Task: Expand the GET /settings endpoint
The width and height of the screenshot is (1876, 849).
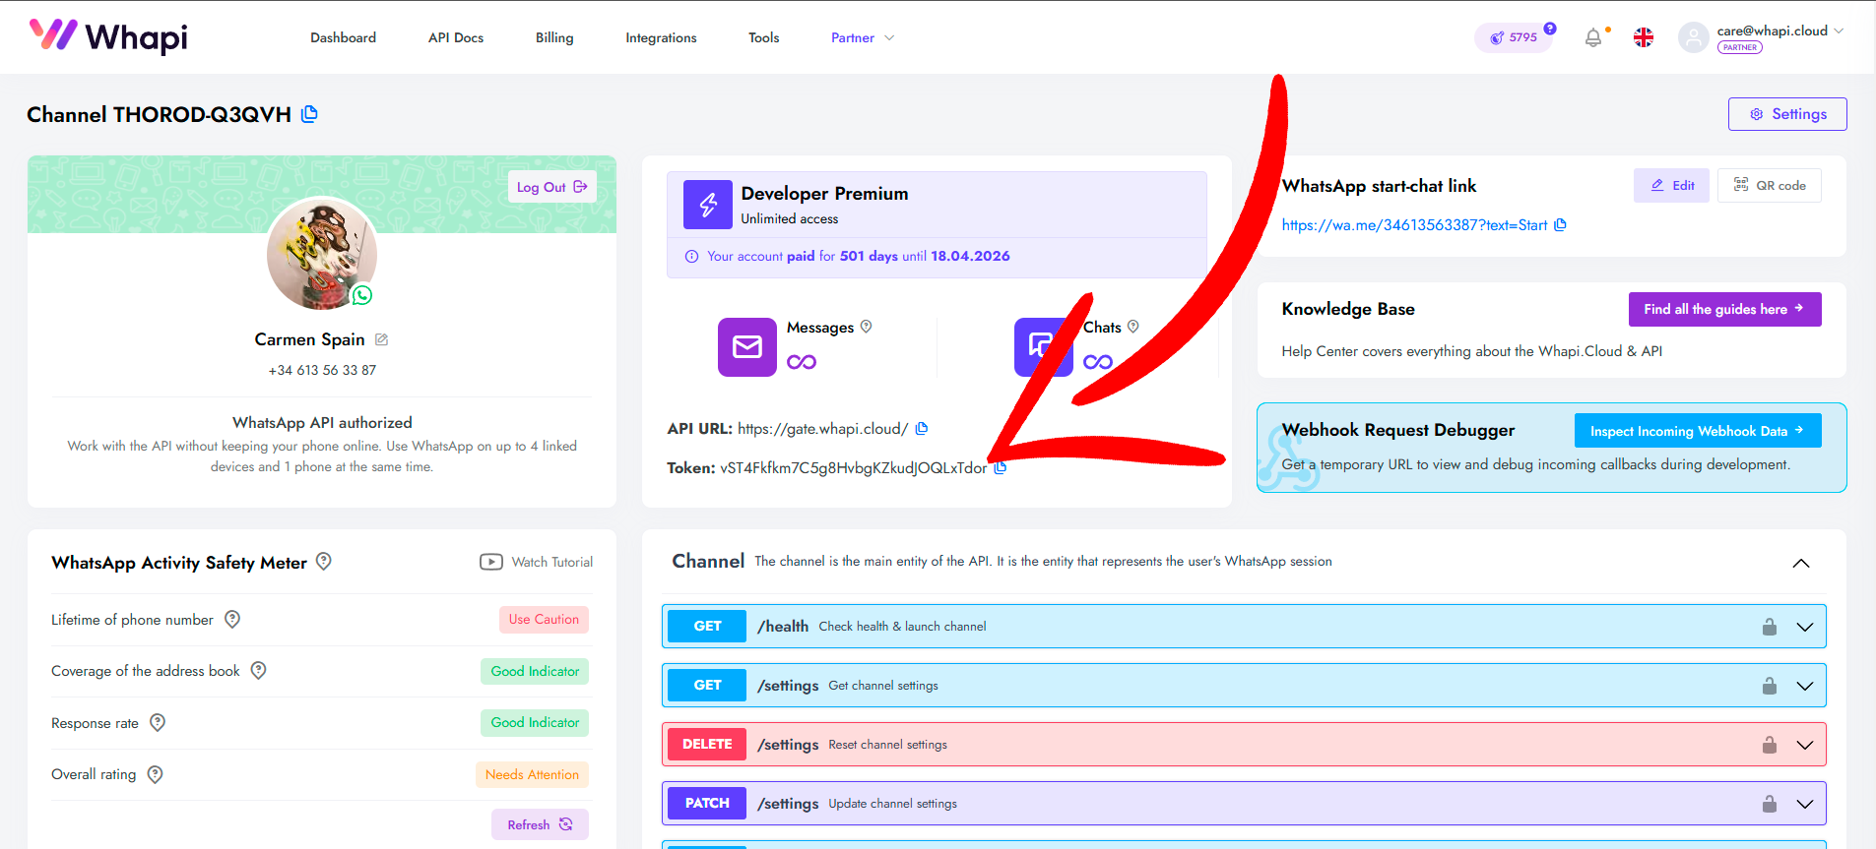Action: click(x=1805, y=686)
